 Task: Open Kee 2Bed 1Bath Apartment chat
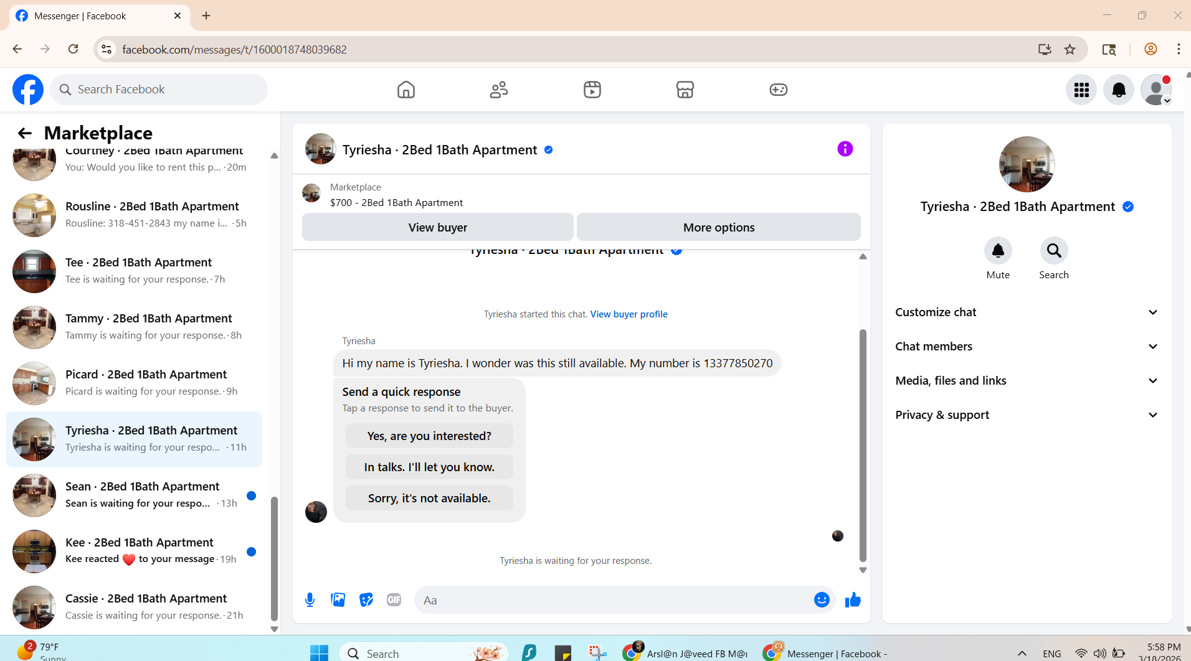pyautogui.click(x=134, y=551)
